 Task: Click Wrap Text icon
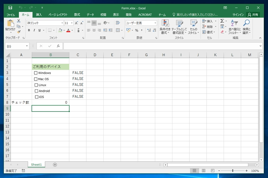(118, 23)
